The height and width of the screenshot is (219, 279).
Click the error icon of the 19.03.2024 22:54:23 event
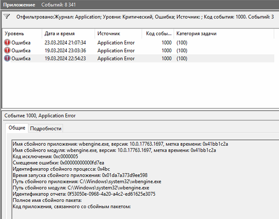(7, 58)
